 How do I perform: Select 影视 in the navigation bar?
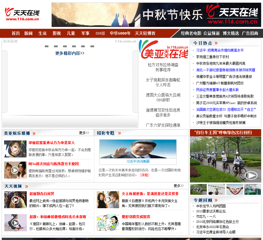tap(57, 33)
